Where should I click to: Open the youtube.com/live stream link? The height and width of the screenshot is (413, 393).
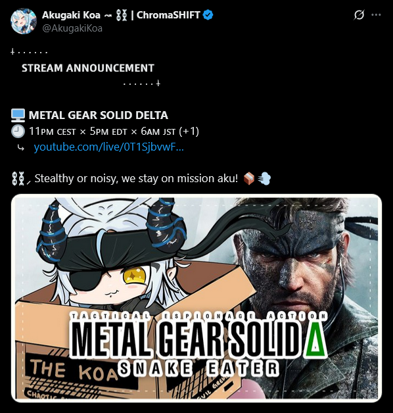pos(108,147)
